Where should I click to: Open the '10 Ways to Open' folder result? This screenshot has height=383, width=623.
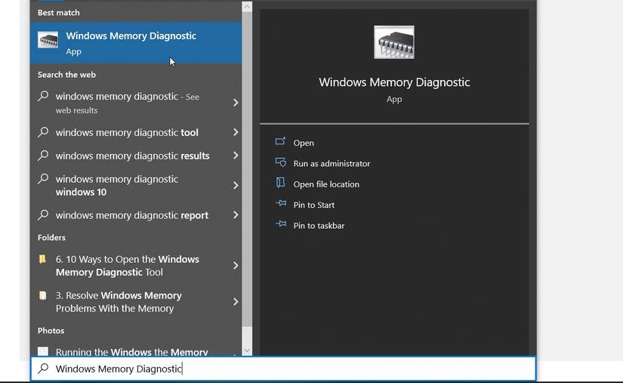pos(127,265)
